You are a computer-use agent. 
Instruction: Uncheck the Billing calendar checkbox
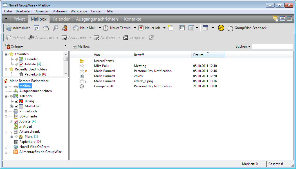16,101
